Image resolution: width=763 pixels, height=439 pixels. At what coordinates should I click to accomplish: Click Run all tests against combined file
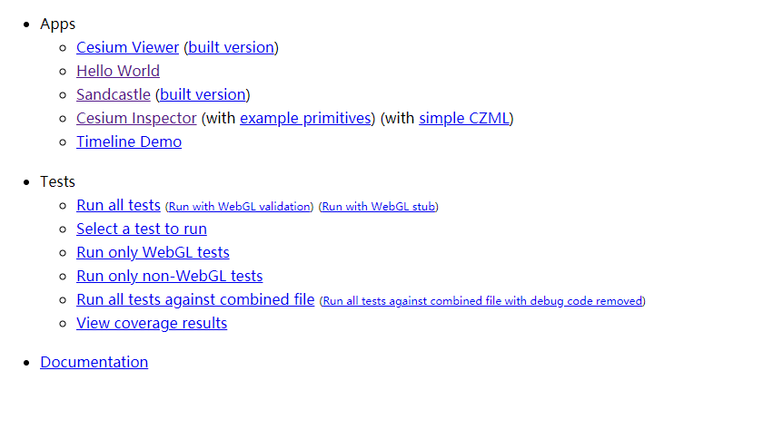click(x=195, y=299)
